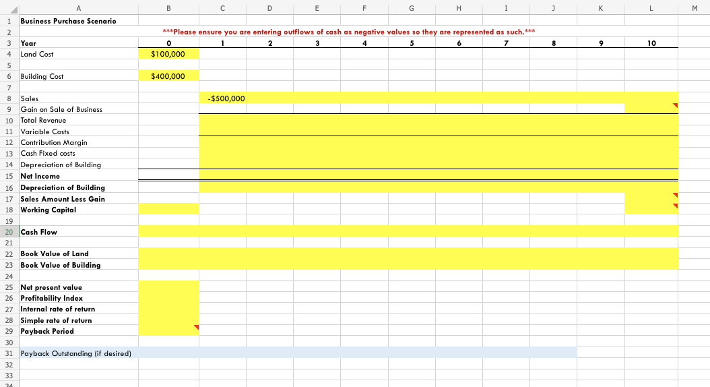Screen dimensions: 710x387
Task: Click the Land Cost value $100,000
Action: (168, 54)
